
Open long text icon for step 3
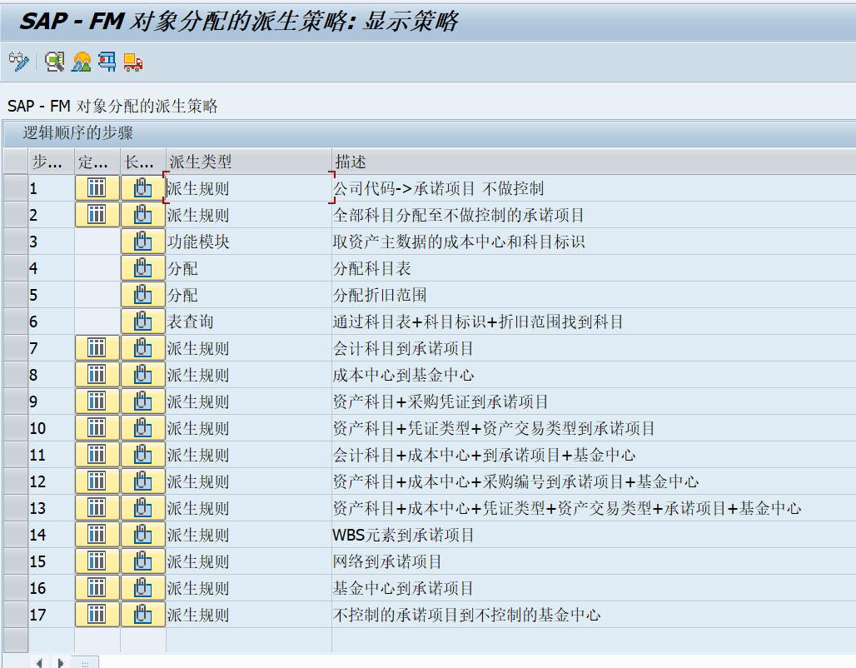click(142, 242)
